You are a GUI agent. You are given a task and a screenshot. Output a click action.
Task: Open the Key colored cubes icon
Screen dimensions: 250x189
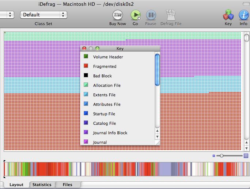point(228,15)
